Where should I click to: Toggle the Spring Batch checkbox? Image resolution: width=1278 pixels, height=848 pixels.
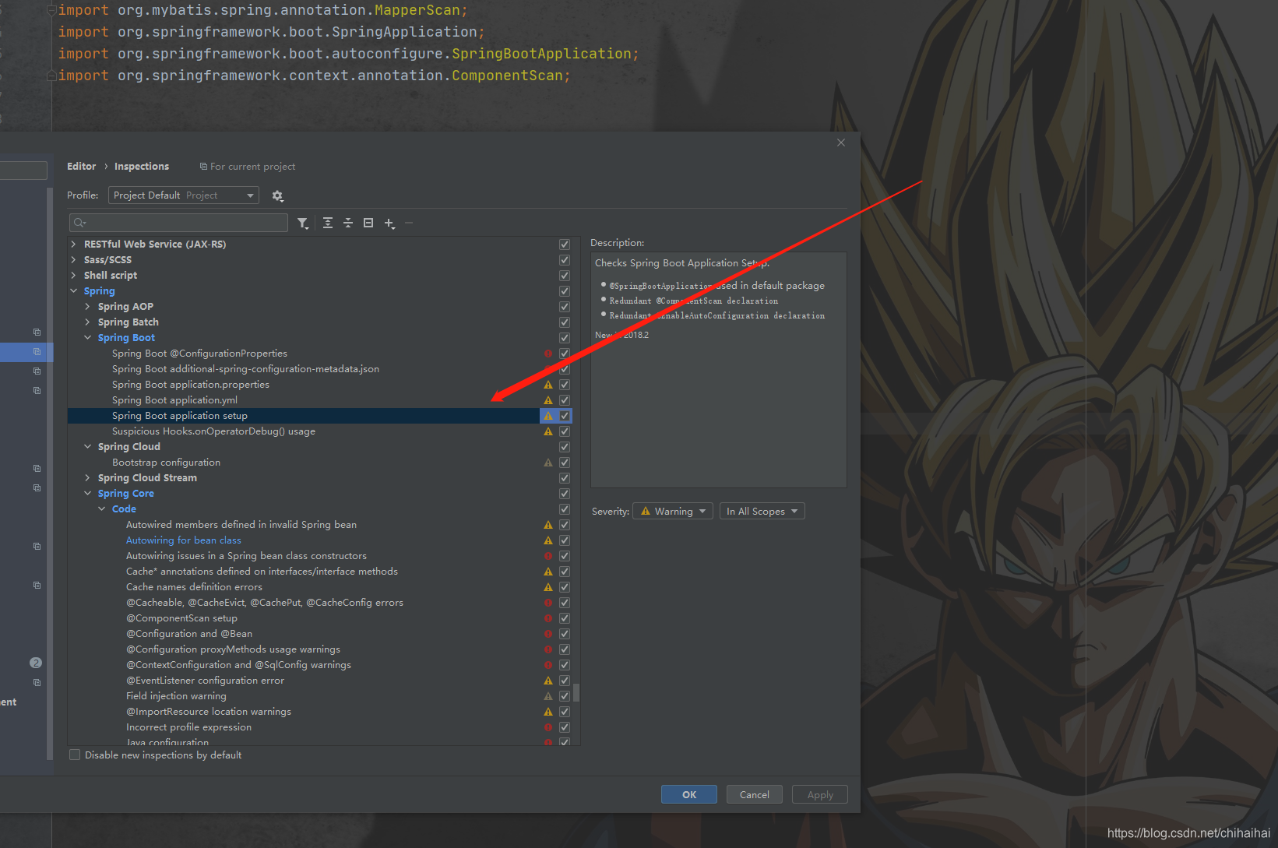[x=565, y=322]
